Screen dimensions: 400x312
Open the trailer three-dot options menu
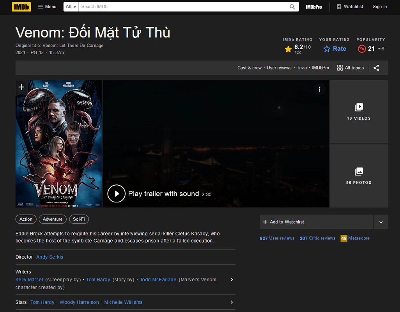tap(319, 89)
